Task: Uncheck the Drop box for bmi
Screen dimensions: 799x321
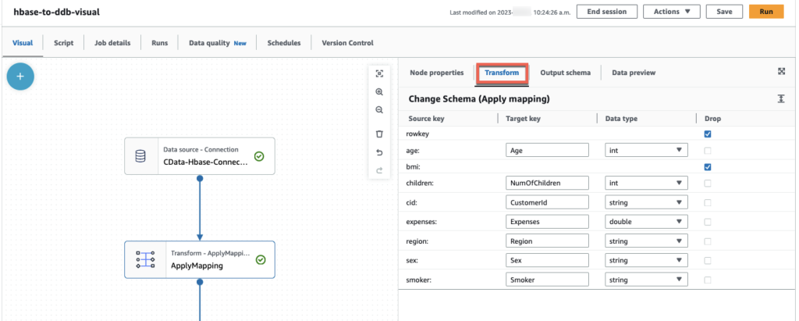Action: 707,167
